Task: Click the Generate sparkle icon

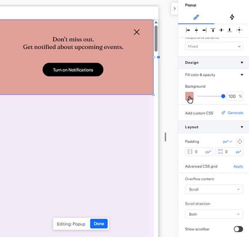Action: pyautogui.click(x=224, y=113)
